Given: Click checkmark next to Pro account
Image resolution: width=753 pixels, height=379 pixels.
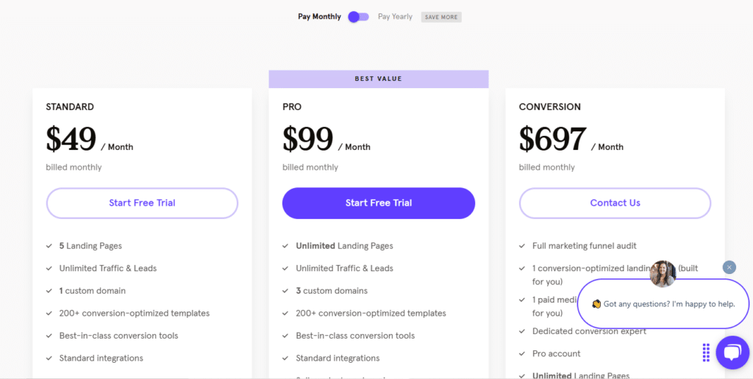Looking at the screenshot, I should tap(522, 354).
